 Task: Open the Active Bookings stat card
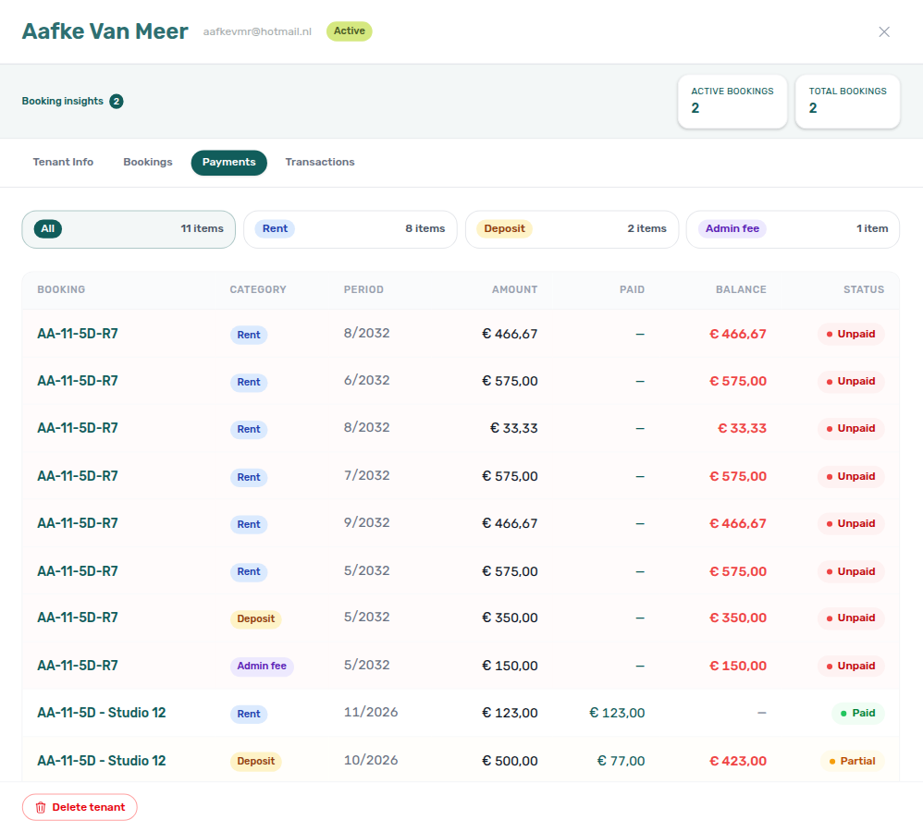(x=732, y=101)
